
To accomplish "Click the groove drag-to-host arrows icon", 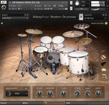I will pos(106,18).
